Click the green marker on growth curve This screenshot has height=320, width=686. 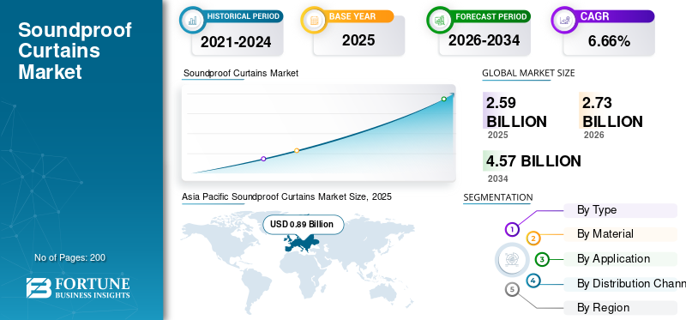point(443,99)
